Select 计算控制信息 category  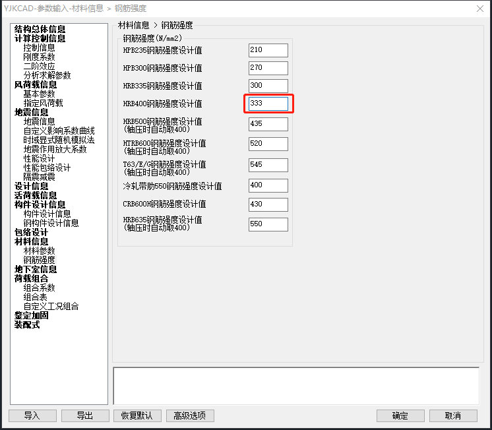[40, 38]
